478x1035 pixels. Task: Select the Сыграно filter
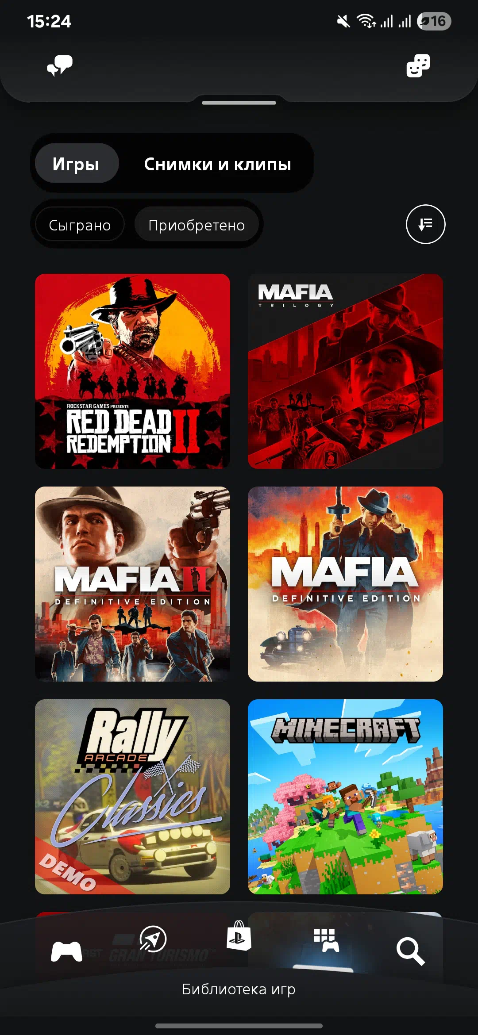pos(80,225)
